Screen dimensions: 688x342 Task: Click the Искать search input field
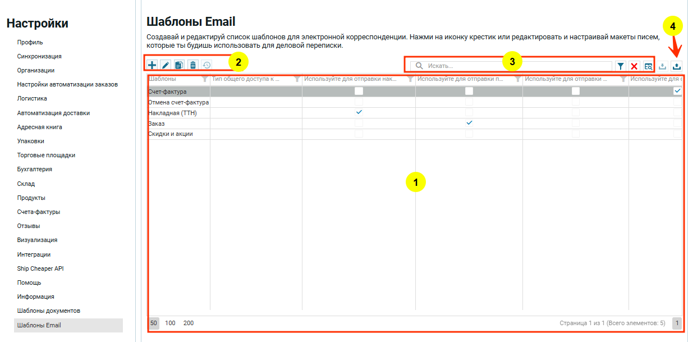coord(516,66)
